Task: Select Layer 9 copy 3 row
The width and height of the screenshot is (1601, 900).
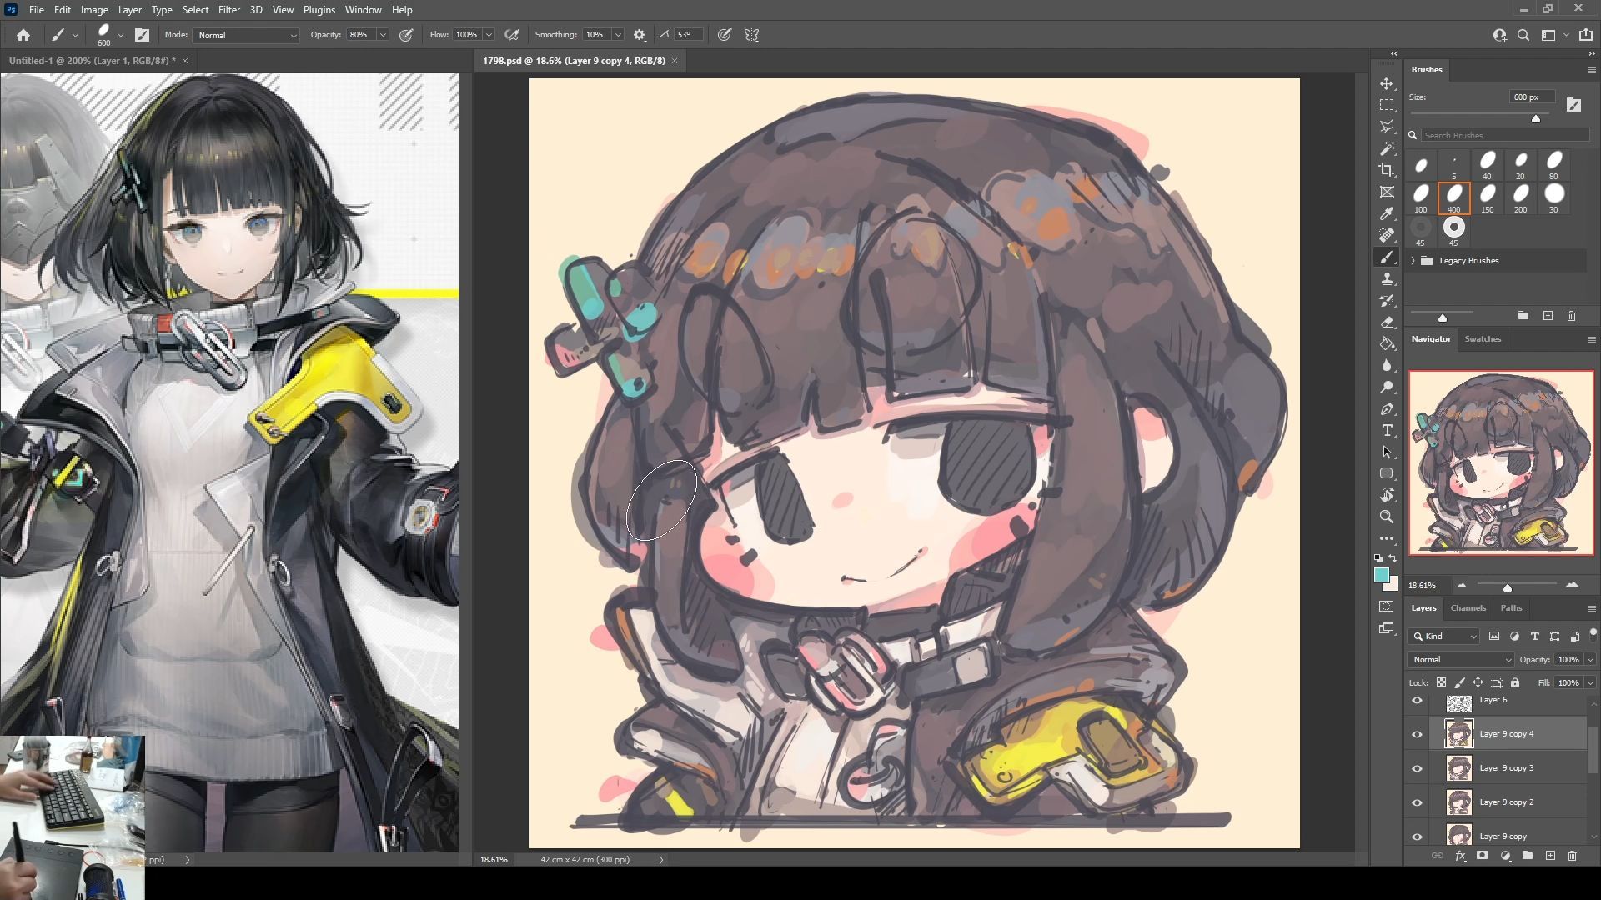Action: (1508, 768)
